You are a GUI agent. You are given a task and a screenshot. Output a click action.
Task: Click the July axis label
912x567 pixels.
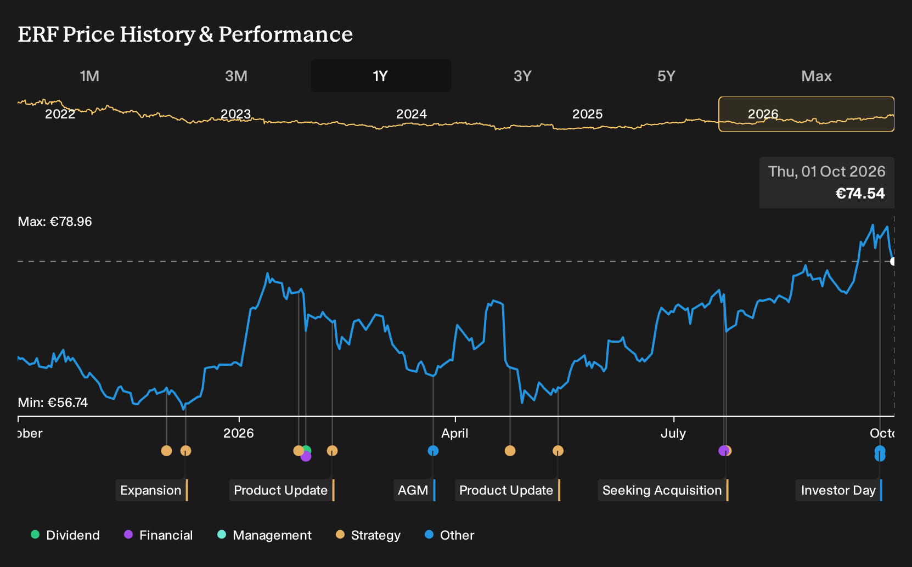(673, 433)
